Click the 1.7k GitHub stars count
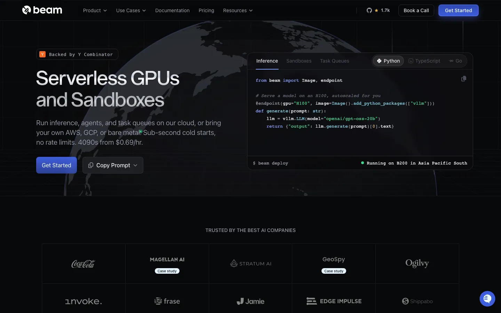Screen dimensions: 501x313 [385, 10]
